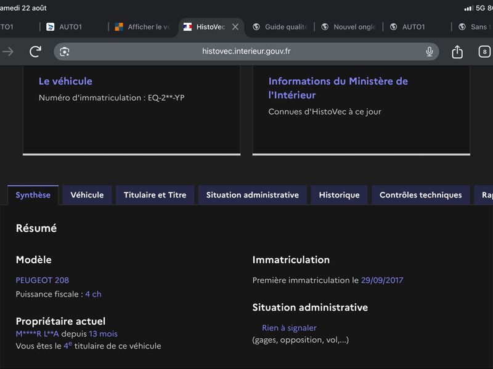493x369 pixels.
Task: Click the 4e titulaire rank value
Action: (68, 346)
